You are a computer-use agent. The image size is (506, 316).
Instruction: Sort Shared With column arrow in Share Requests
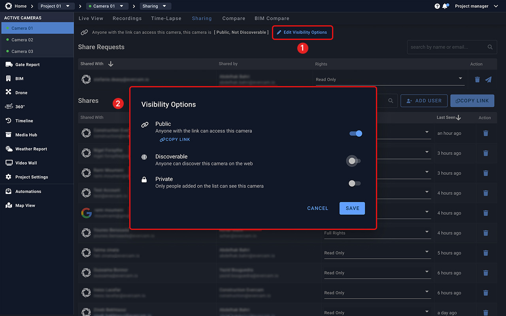[x=111, y=64]
